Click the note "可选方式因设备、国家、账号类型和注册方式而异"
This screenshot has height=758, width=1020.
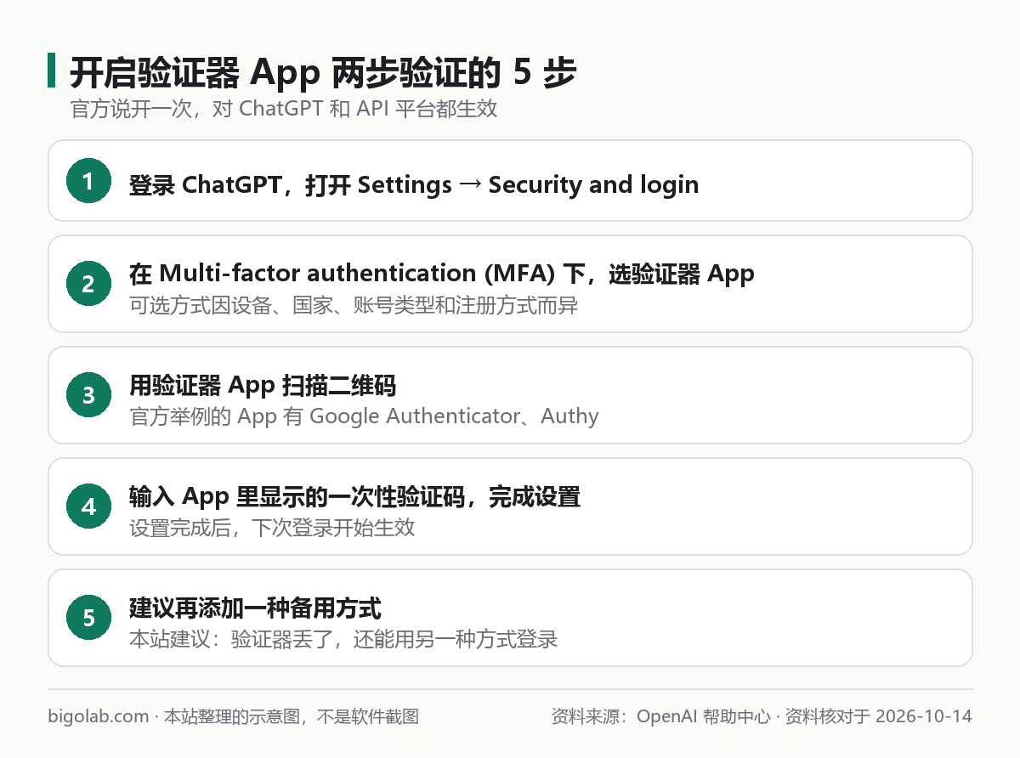(354, 305)
